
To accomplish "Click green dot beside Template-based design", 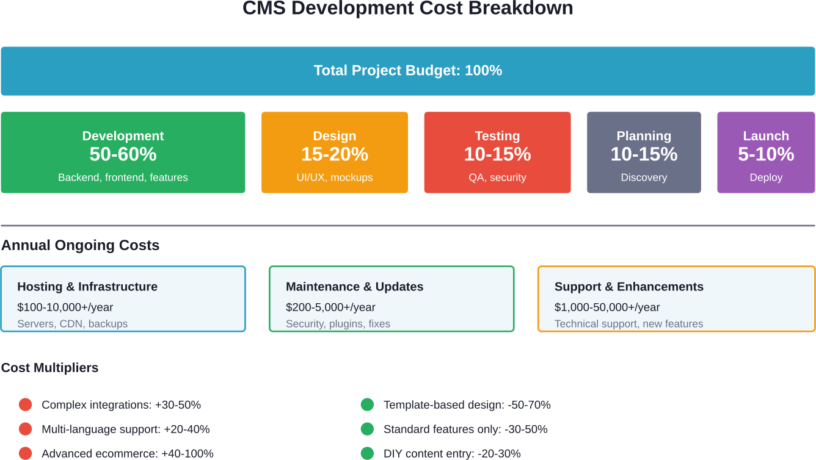I will click(367, 404).
